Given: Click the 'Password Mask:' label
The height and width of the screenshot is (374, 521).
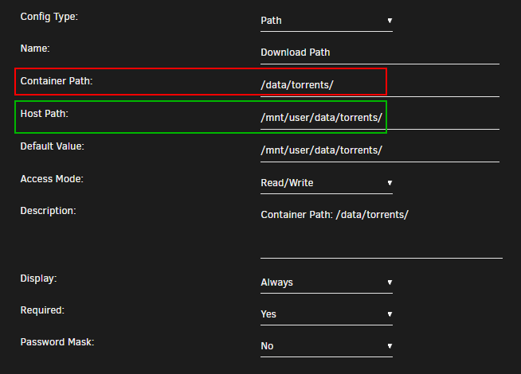Looking at the screenshot, I should [x=57, y=342].
